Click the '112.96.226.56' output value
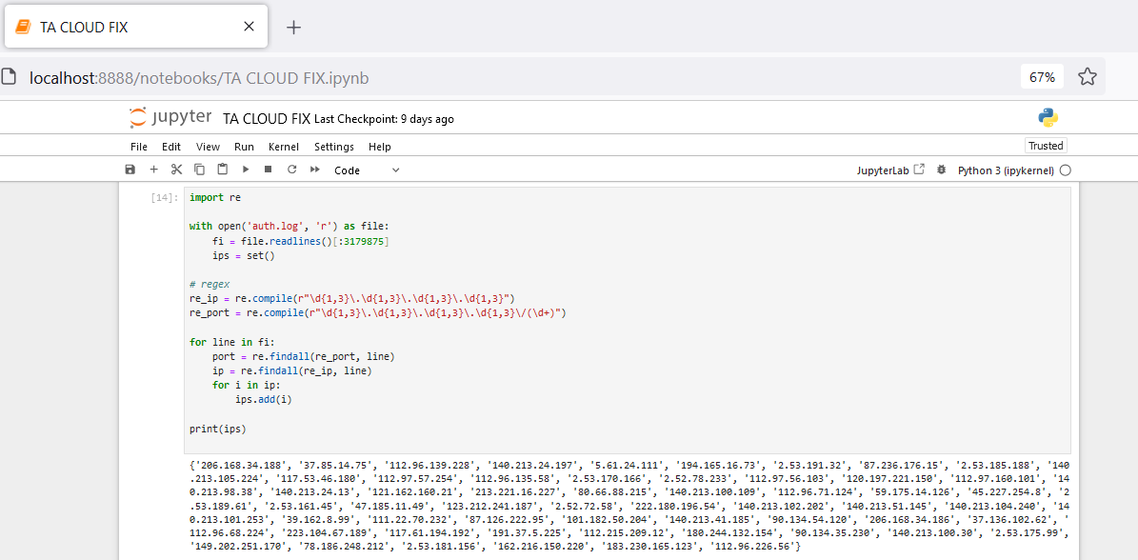Viewport: 1138px width, 560px height. (752, 547)
